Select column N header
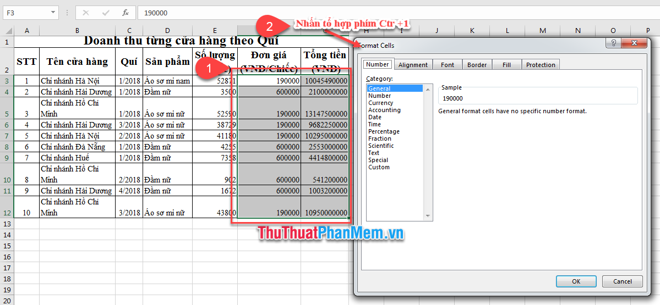Viewport: 660px width, 305px height. [577, 31]
